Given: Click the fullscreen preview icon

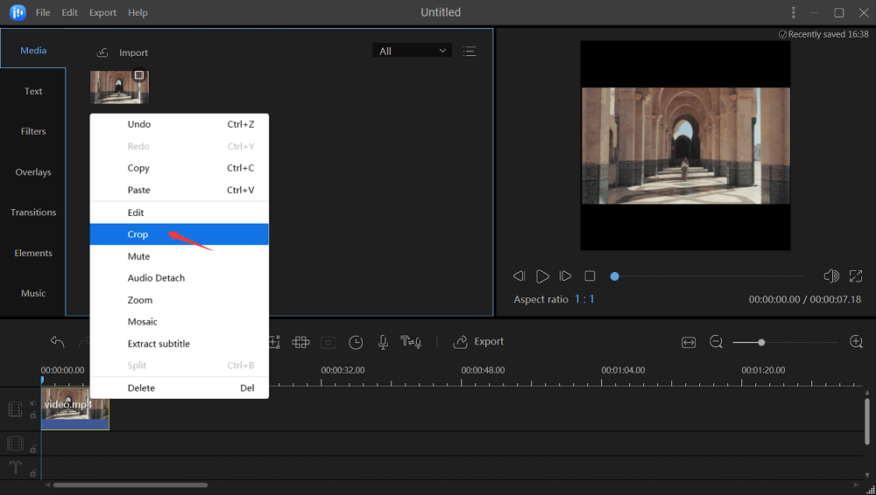Looking at the screenshot, I should tap(856, 276).
